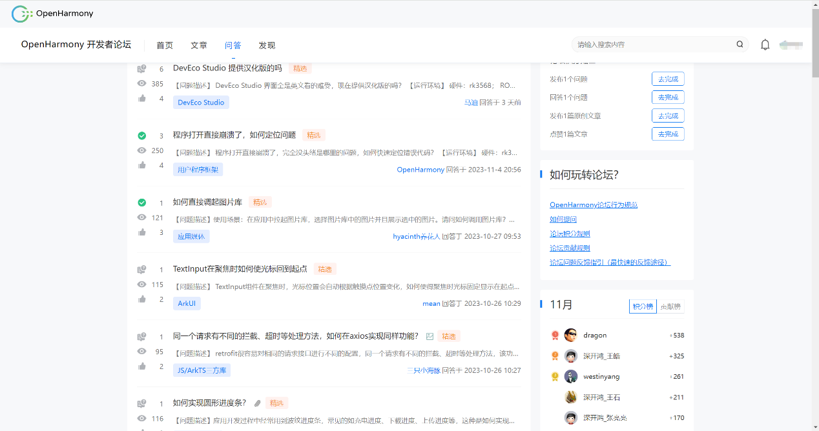
Task: Select 积分榜 ranking tab
Action: point(642,306)
